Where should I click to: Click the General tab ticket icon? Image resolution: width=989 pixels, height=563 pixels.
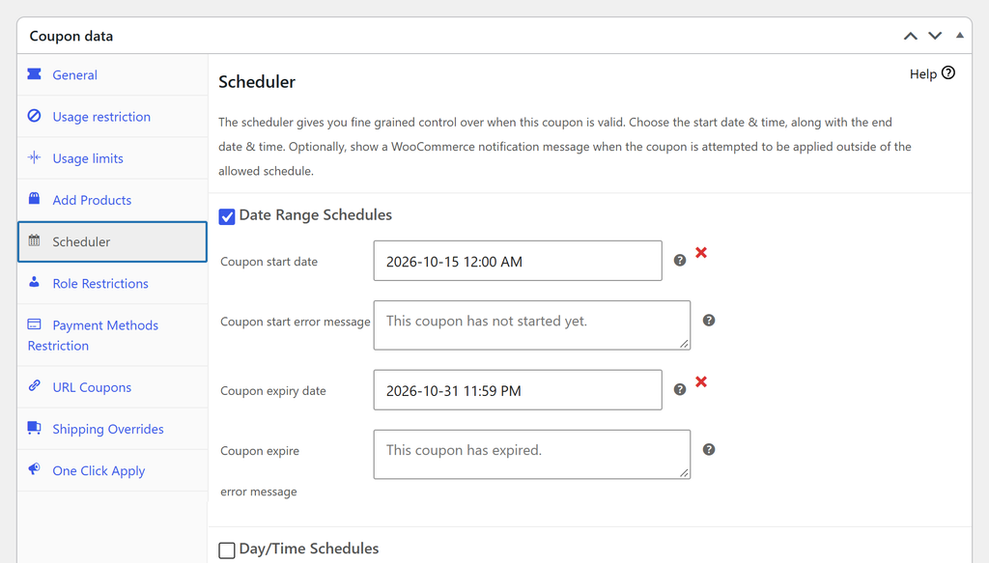[x=34, y=74]
